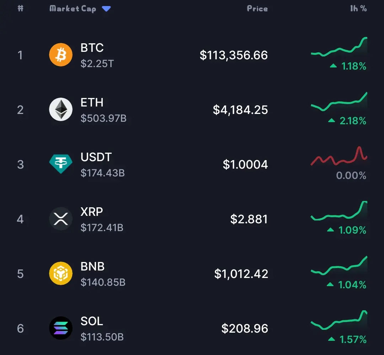384x355 pixels.
Task: Sort by the Market Cap column header
Action: [73, 9]
